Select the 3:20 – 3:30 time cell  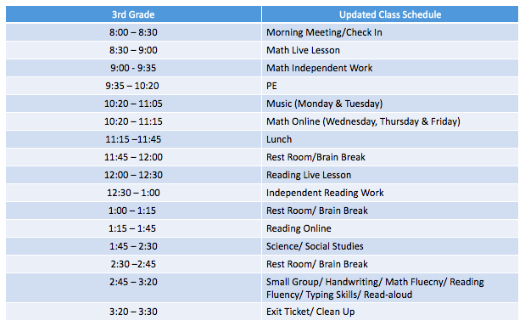pyautogui.click(x=133, y=312)
